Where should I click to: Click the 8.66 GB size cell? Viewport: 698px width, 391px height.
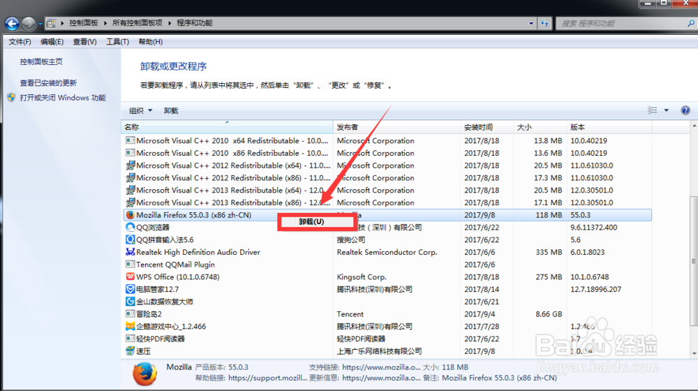549,314
